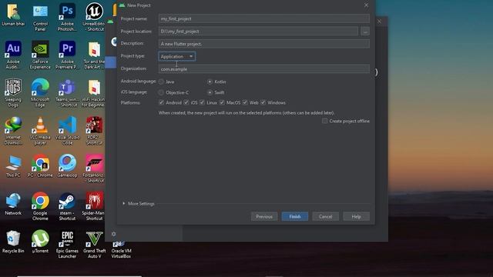Click the Organization input field
The height and width of the screenshot is (277, 493).
point(263,68)
